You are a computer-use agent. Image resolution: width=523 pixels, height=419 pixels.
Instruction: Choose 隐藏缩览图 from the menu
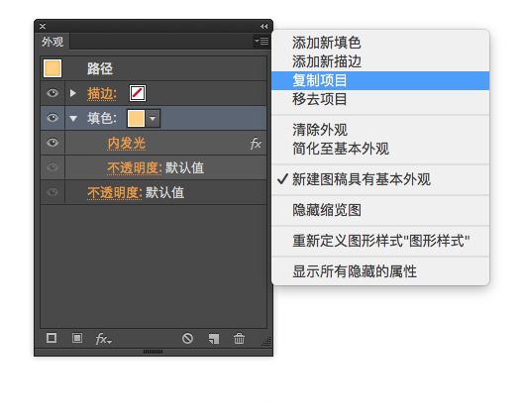click(380, 210)
